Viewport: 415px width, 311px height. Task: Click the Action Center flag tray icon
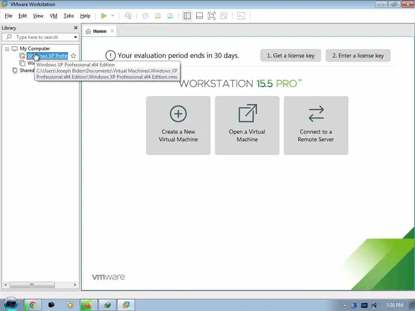point(354,305)
